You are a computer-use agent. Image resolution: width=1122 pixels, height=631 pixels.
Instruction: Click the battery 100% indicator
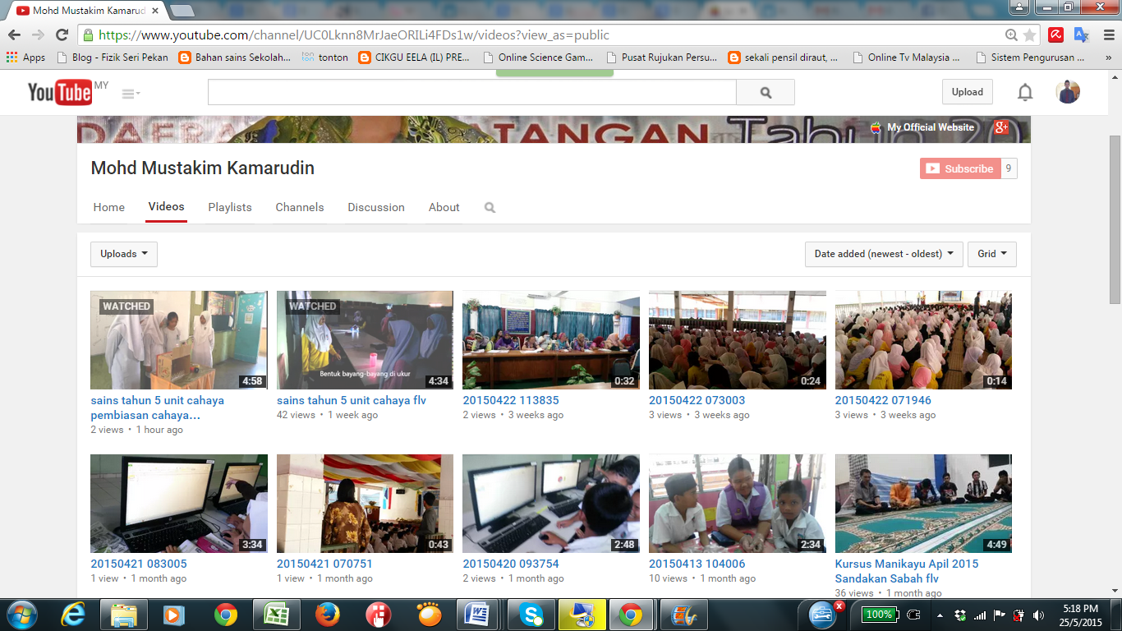879,615
